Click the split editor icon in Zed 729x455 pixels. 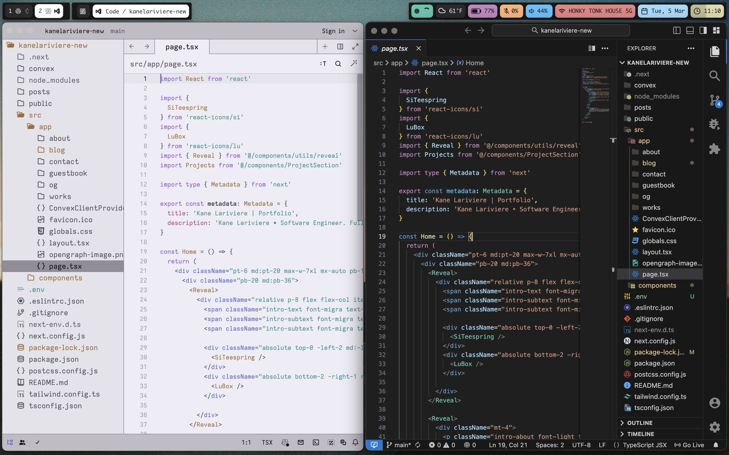click(x=340, y=47)
